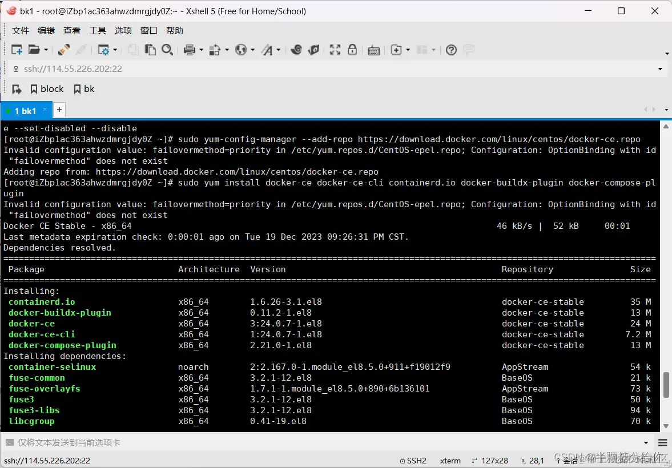Click the libcgroup package name
This screenshot has height=468, width=672.
(x=32, y=421)
